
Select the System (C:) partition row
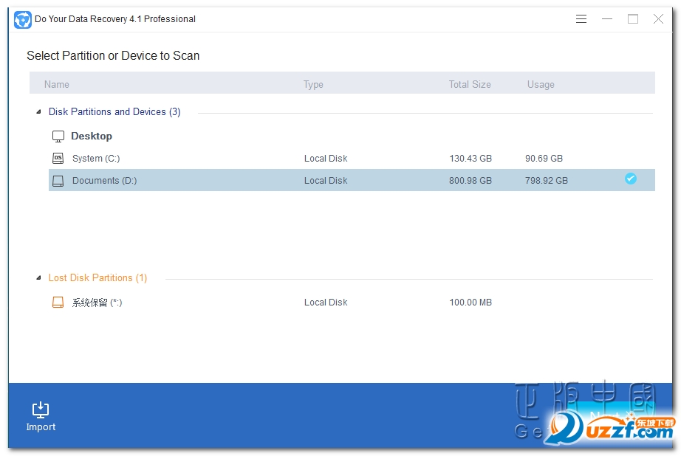(x=222, y=158)
